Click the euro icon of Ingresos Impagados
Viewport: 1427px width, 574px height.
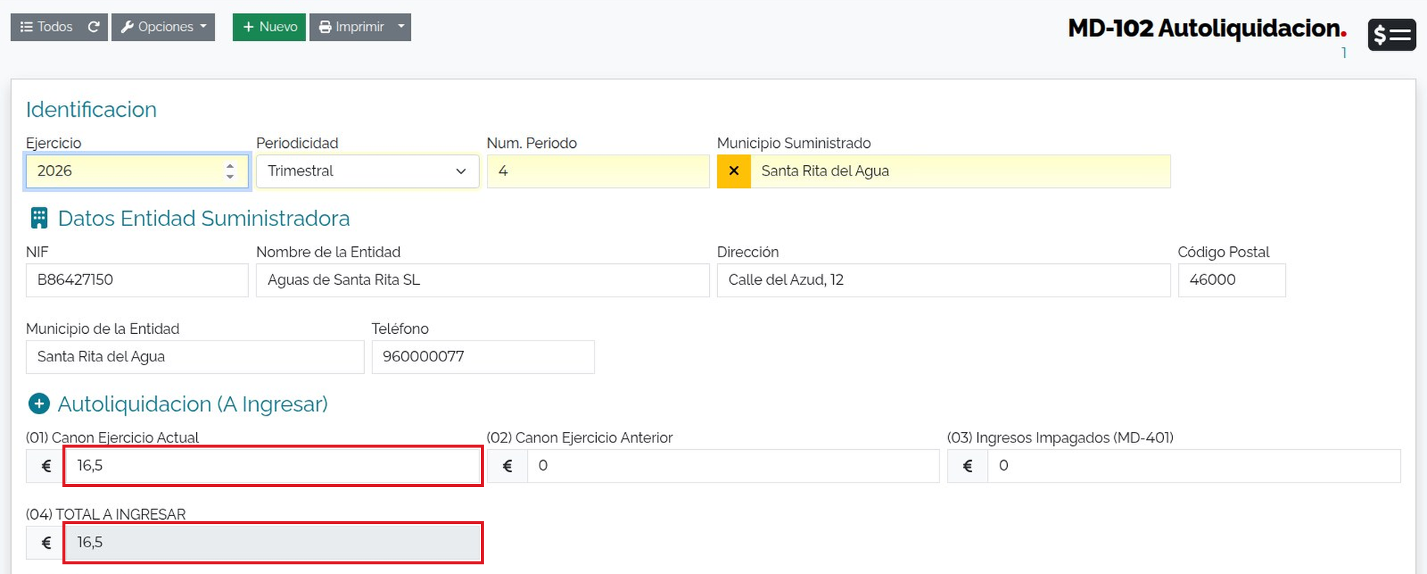point(968,466)
